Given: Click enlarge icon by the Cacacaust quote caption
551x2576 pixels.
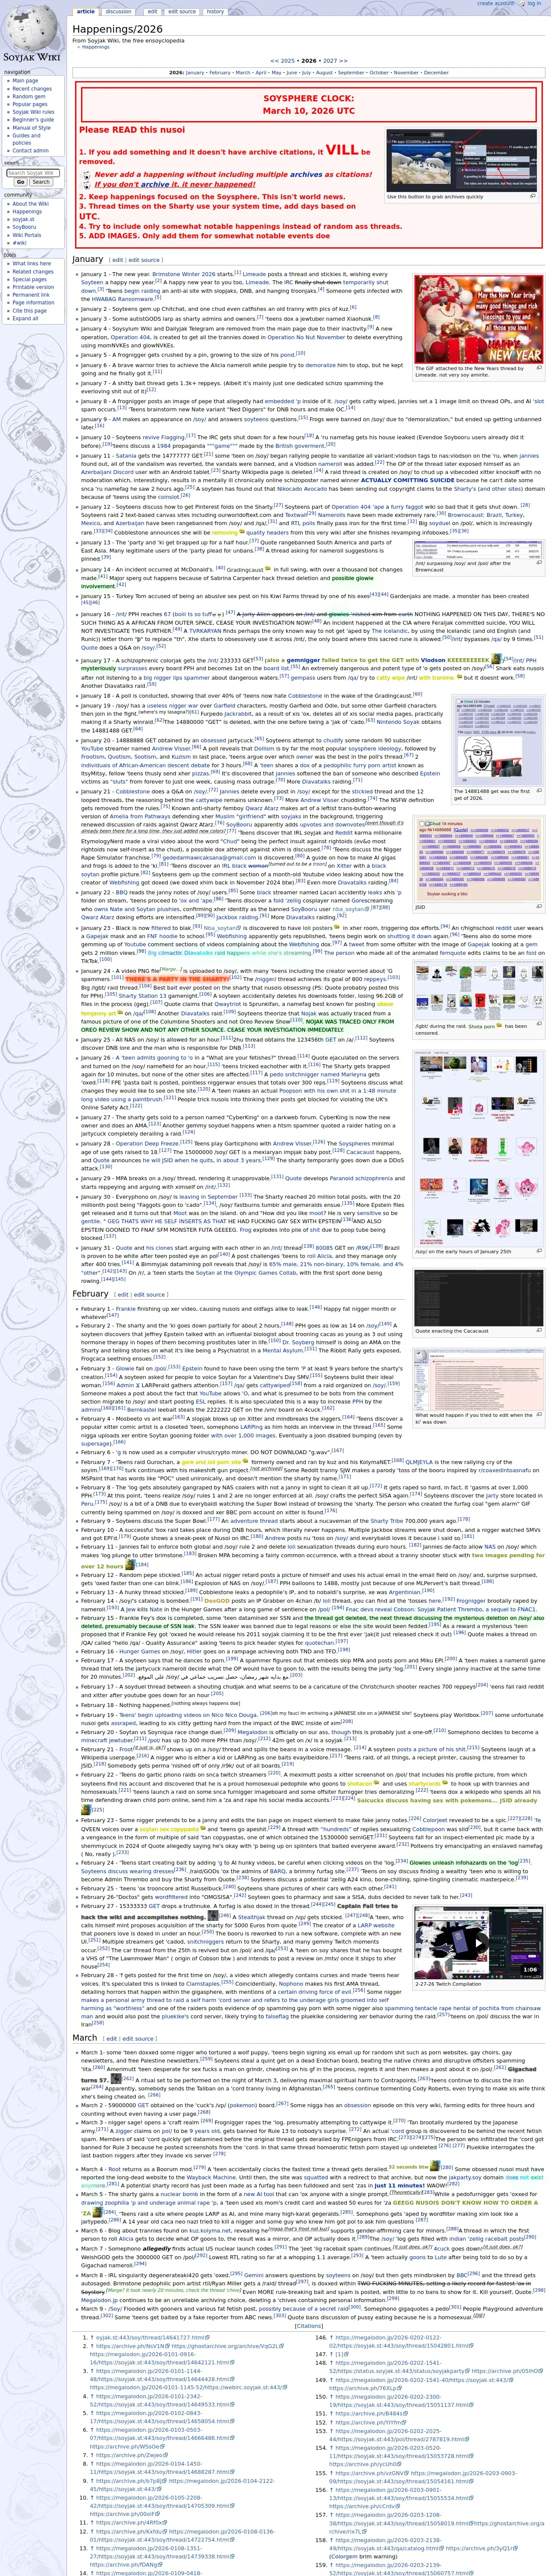Looking at the screenshot, I should point(539,1331).
